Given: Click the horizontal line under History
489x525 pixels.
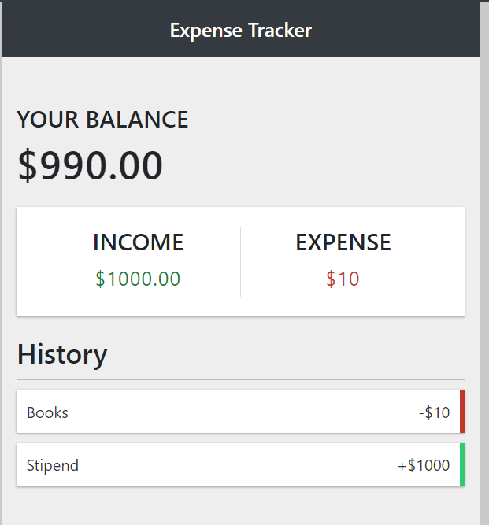Looking at the screenshot, I should tap(240, 379).
